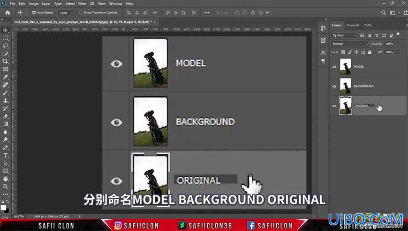Toggle lock position

[356, 52]
